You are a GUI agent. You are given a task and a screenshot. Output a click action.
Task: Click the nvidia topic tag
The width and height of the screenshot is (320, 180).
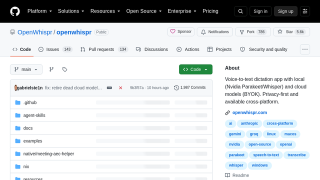pos(234,144)
